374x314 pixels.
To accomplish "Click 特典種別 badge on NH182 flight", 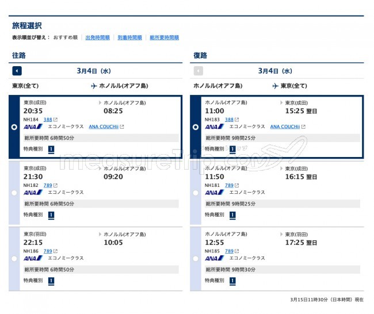I will tap(51, 215).
